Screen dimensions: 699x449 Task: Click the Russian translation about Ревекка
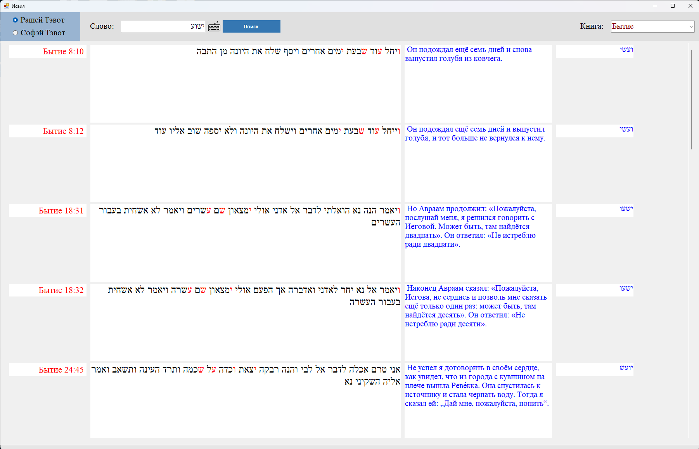(x=477, y=386)
